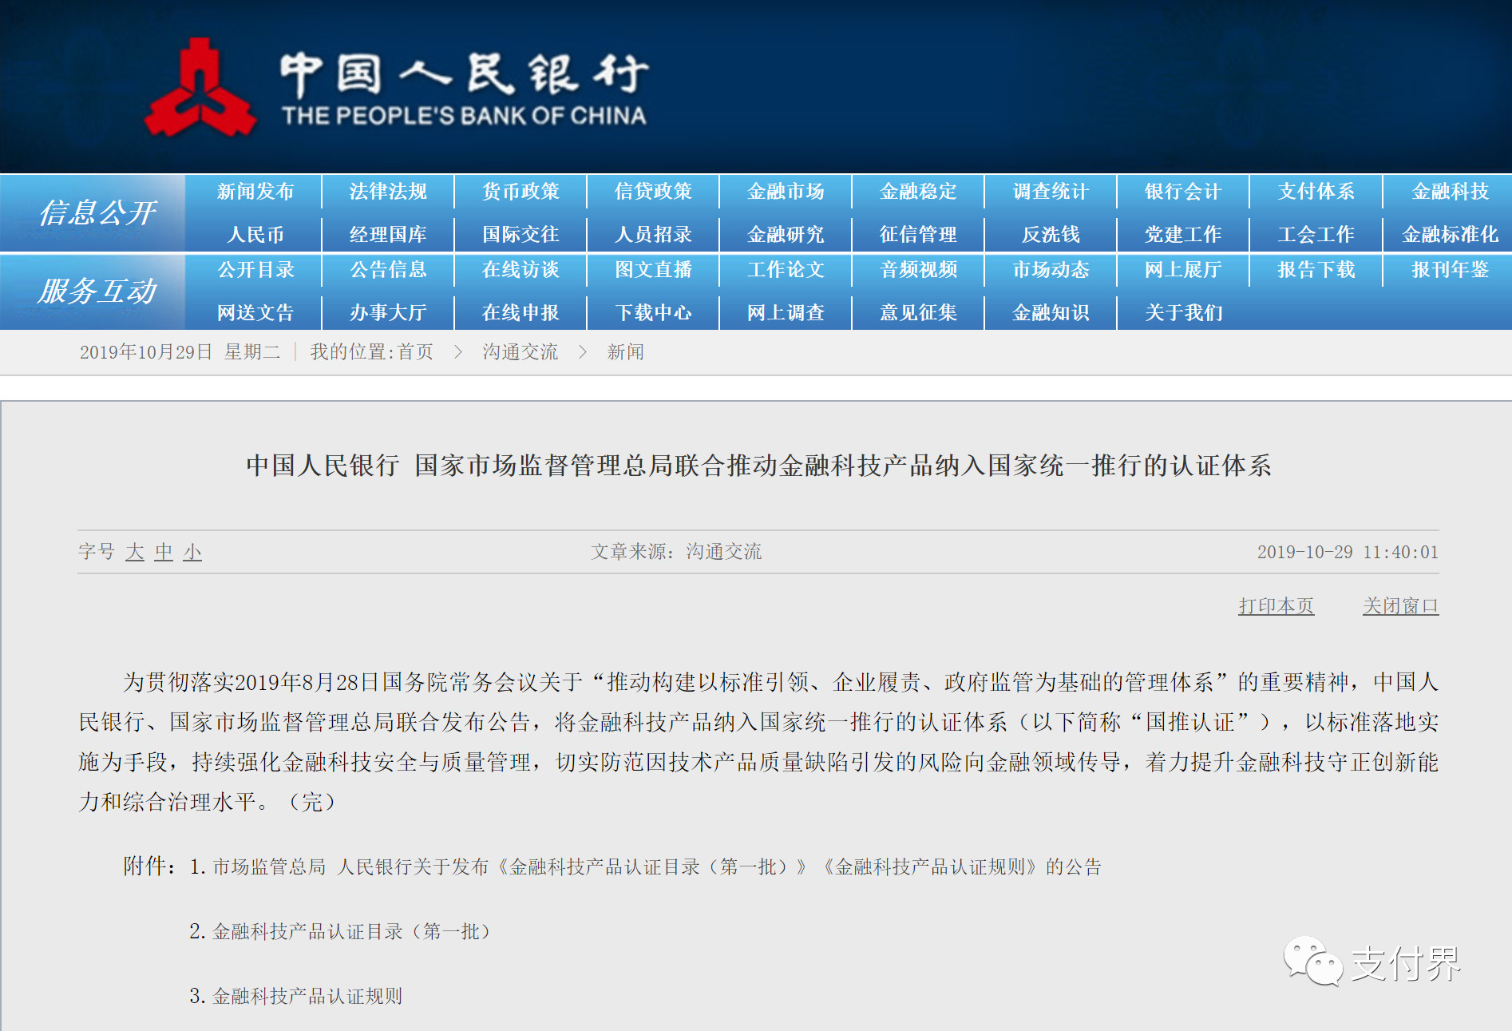
Task: Click 信息公开 section header
Action: coord(97,213)
